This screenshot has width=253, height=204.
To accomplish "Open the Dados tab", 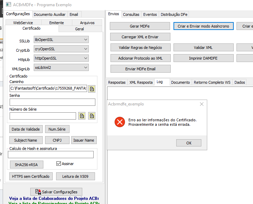I will [240, 82].
